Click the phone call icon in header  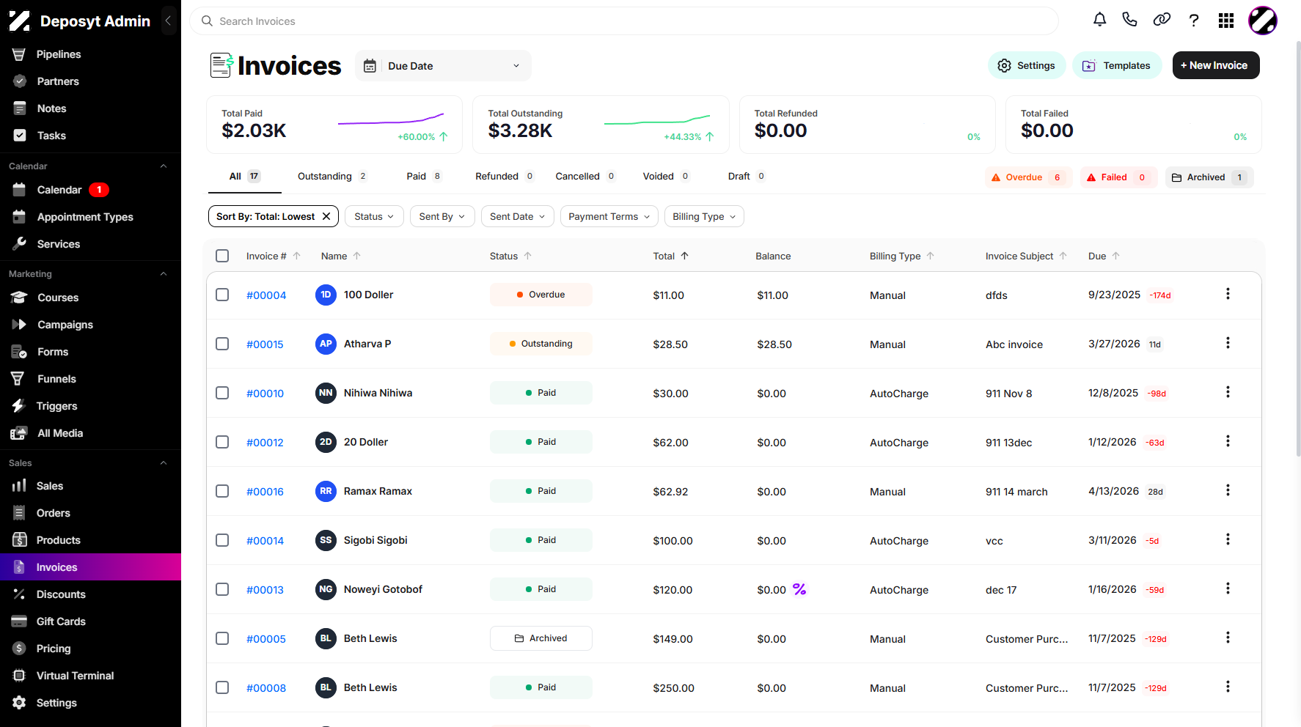[x=1129, y=20]
